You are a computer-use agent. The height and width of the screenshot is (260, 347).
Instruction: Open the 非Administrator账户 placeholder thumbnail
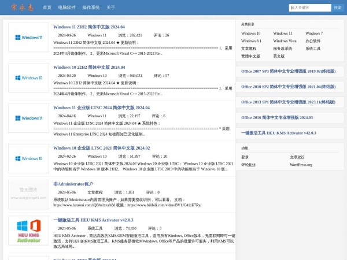pyautogui.click(x=28, y=194)
